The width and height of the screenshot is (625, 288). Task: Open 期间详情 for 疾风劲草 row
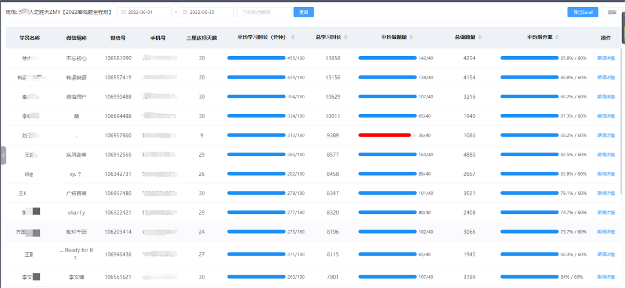(606, 154)
